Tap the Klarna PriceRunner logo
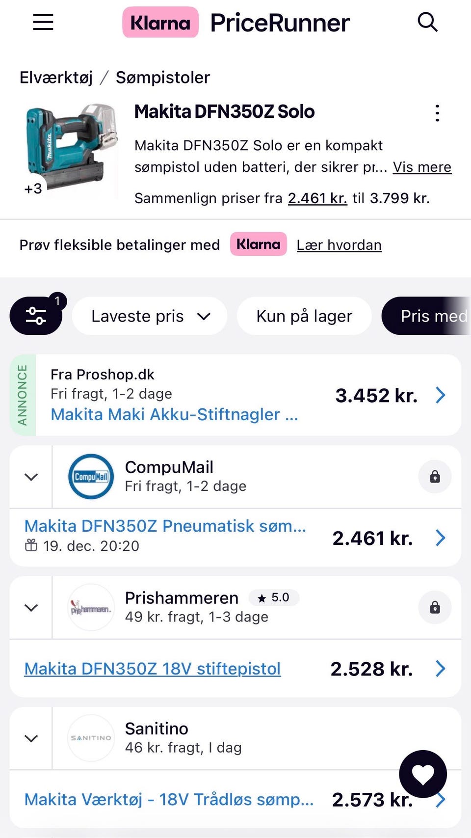 (x=236, y=23)
